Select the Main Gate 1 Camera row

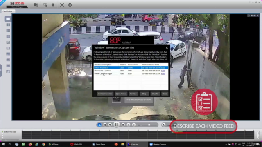point(131,71)
